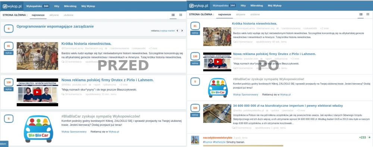Click vote count 326 box
Image resolution: width=373 pixels, height=147 pixels.
point(195,108)
